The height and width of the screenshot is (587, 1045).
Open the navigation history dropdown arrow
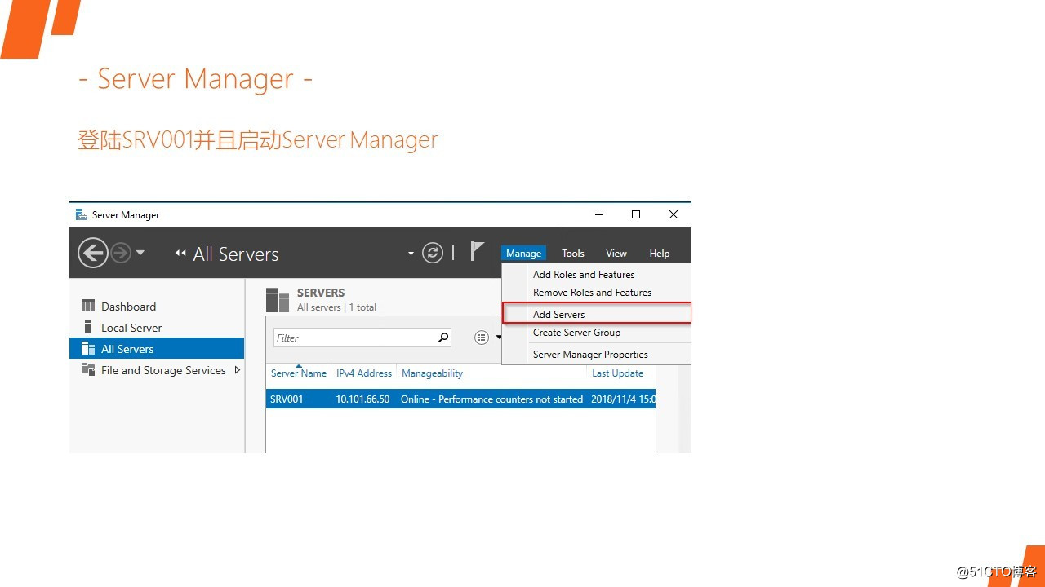[x=140, y=253]
